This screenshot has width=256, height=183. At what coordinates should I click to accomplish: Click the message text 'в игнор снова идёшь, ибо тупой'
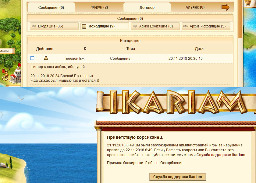58,67
